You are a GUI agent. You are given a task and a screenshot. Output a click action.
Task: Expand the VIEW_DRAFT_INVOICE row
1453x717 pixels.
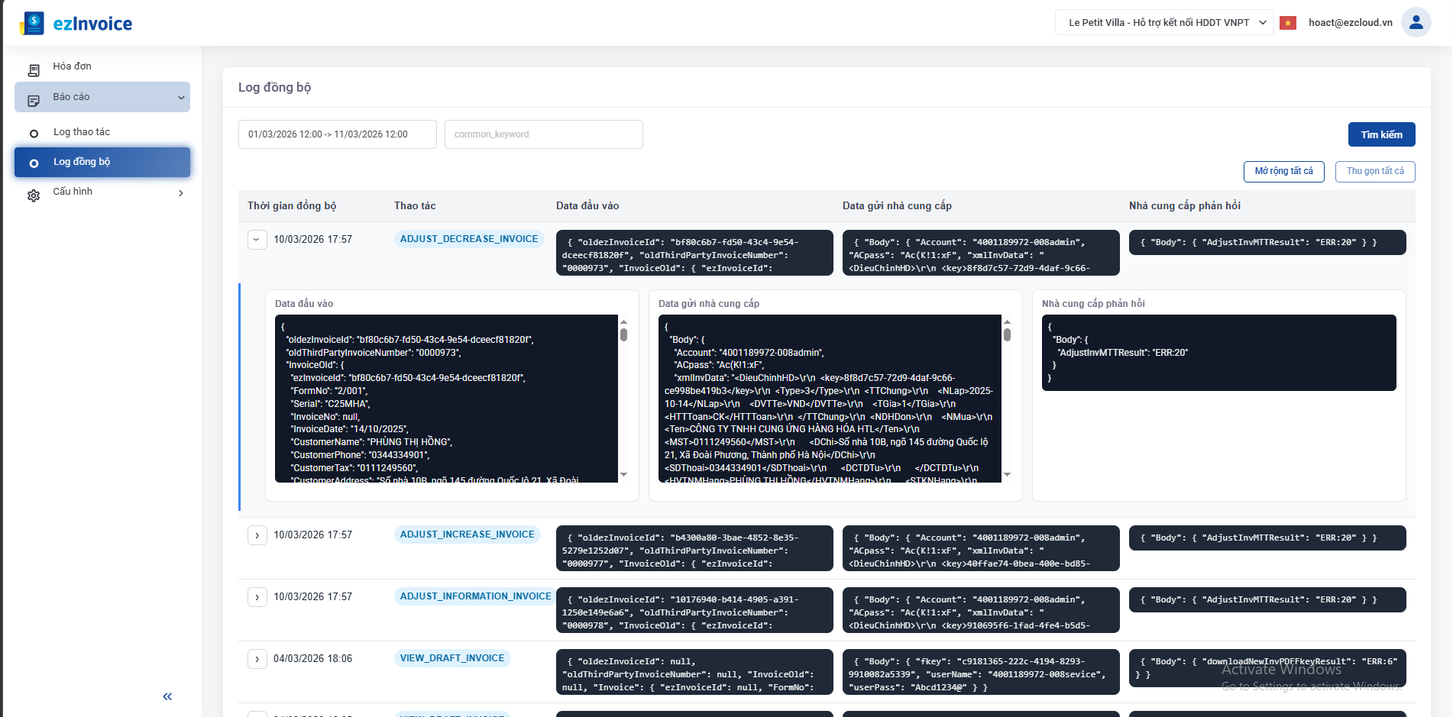(257, 659)
